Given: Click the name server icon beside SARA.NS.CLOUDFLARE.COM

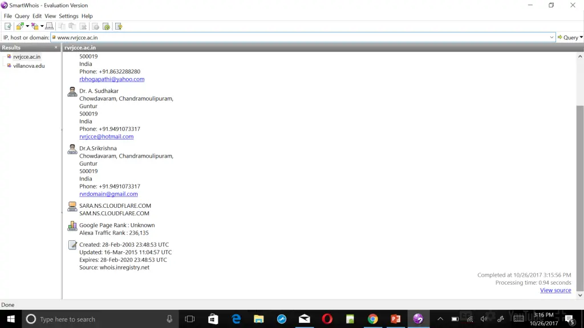Looking at the screenshot, I should (72, 206).
